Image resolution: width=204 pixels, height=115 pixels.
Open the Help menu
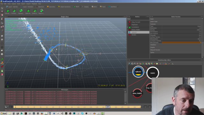[x=40, y=4]
